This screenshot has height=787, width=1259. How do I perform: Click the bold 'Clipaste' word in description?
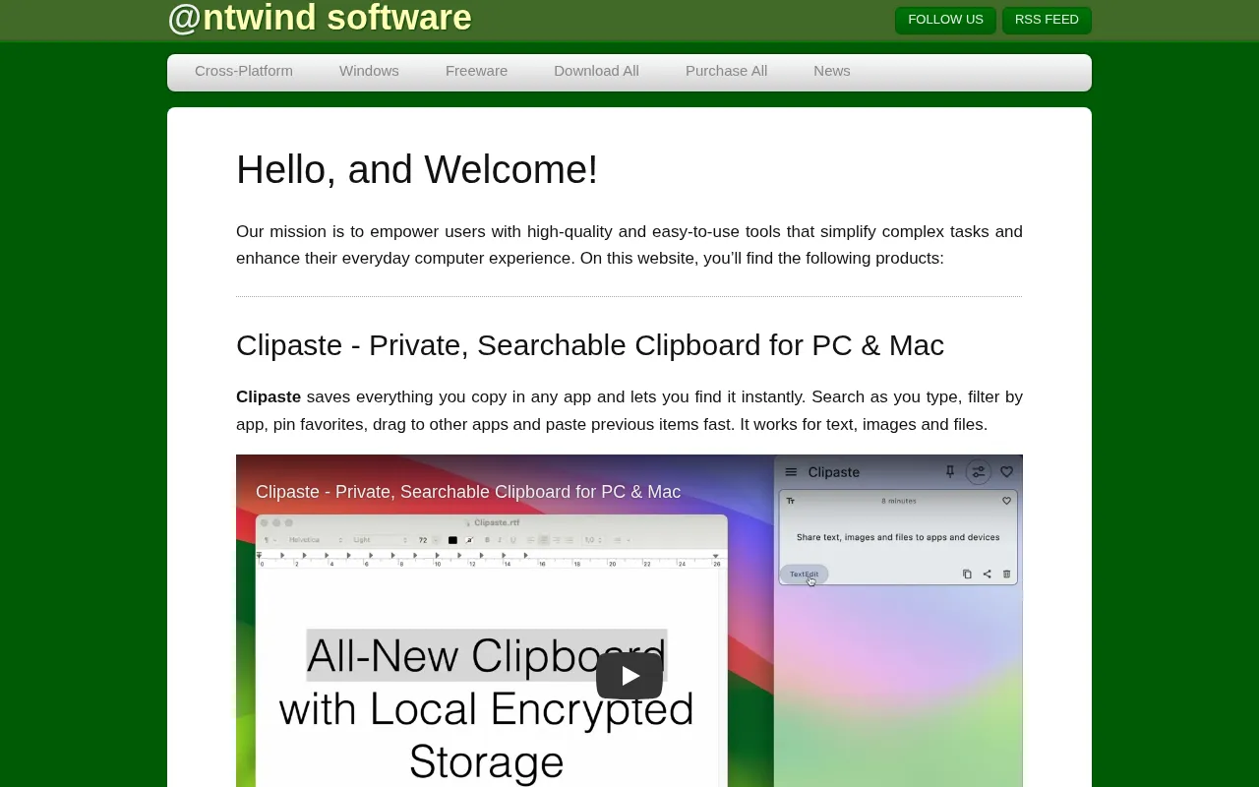[x=269, y=396]
